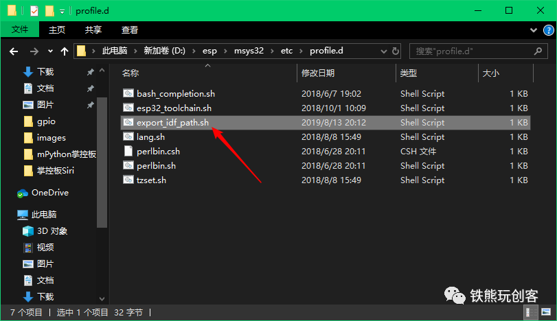Click the navigation pane scrollbar thumb

click(102, 162)
